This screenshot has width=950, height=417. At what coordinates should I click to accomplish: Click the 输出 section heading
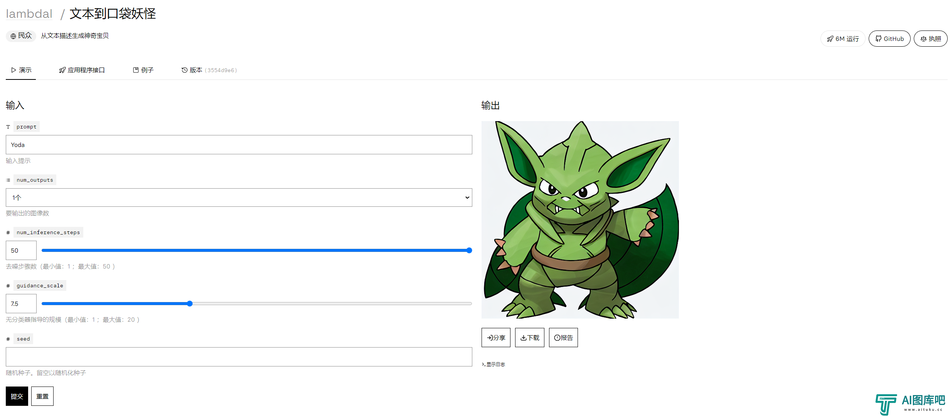point(491,105)
